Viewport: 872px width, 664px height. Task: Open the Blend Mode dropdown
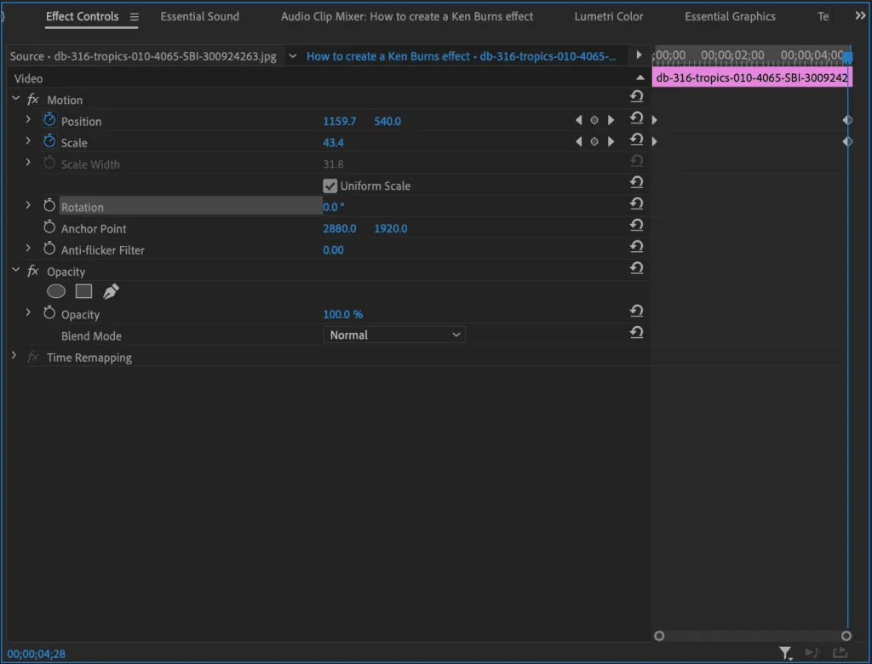(394, 335)
